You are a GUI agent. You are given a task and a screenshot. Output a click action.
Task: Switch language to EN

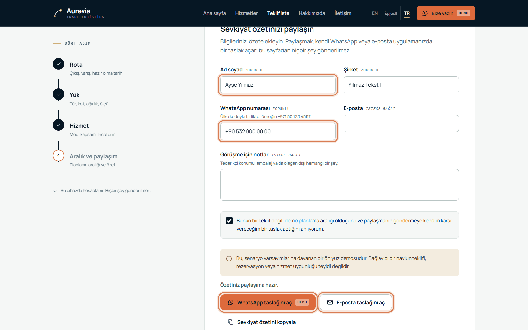pyautogui.click(x=375, y=13)
